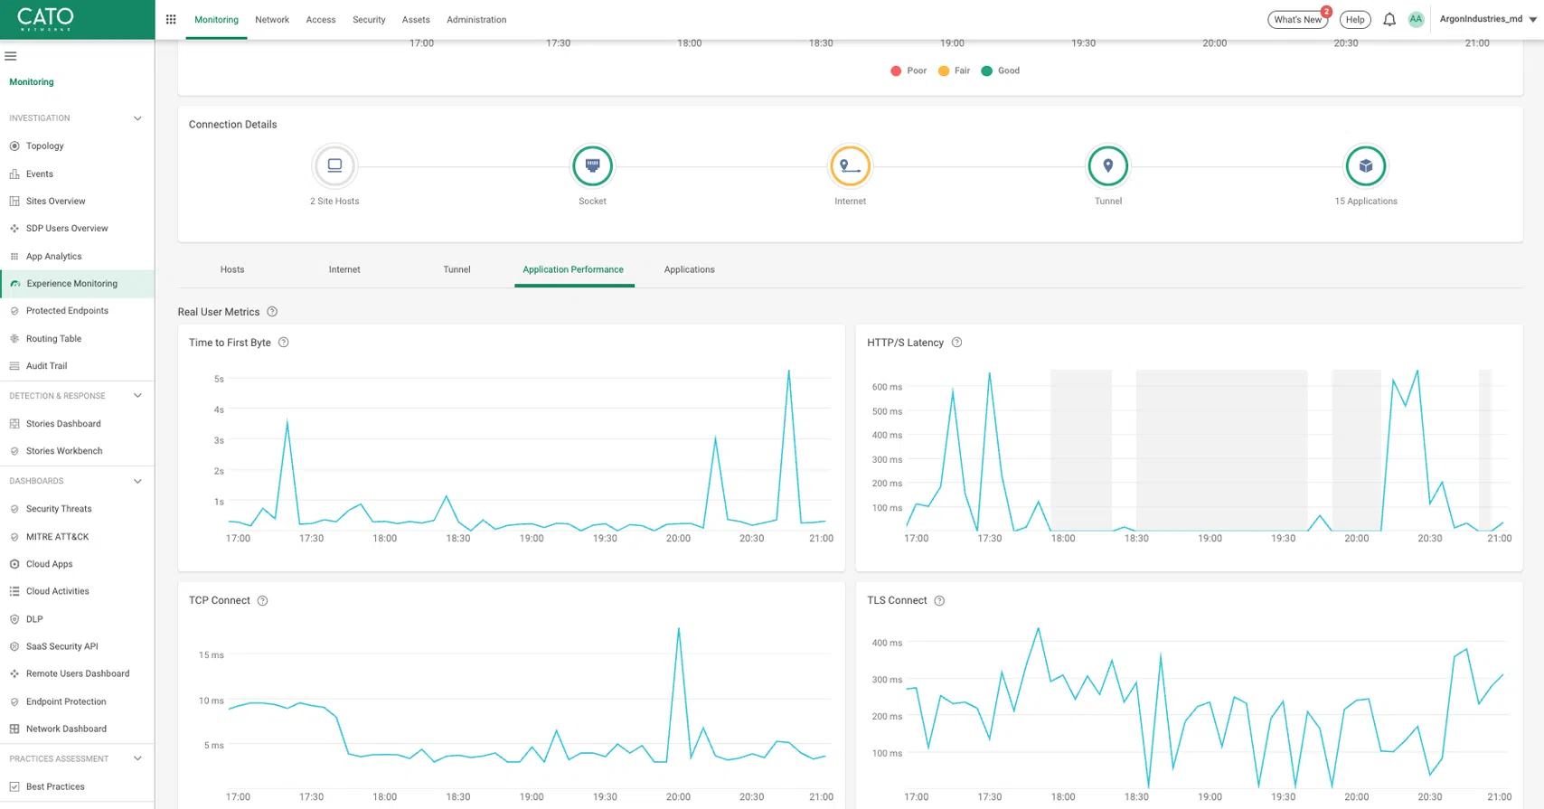Collapse the Investigation section
Screen dimensions: 1544x809
(x=137, y=118)
